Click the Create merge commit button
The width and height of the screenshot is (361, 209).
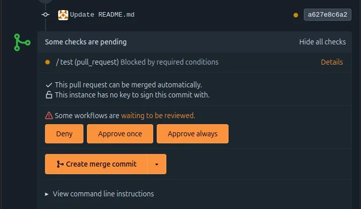click(96, 164)
